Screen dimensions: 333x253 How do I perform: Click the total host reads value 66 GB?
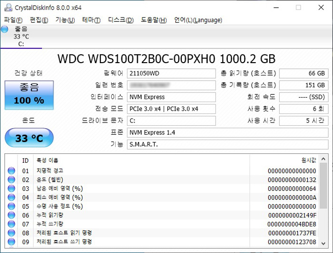coord(304,74)
